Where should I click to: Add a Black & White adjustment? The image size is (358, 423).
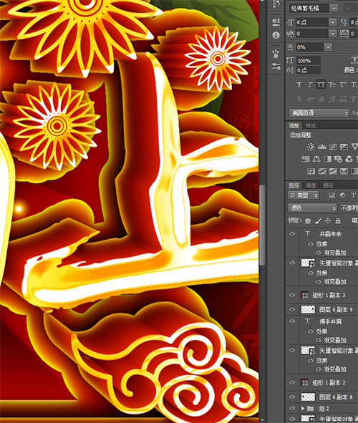click(x=327, y=159)
